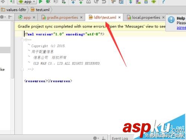The height and width of the screenshot is (140, 186).
Task: Close the gradle.properties tab
Action: [x=81, y=17]
